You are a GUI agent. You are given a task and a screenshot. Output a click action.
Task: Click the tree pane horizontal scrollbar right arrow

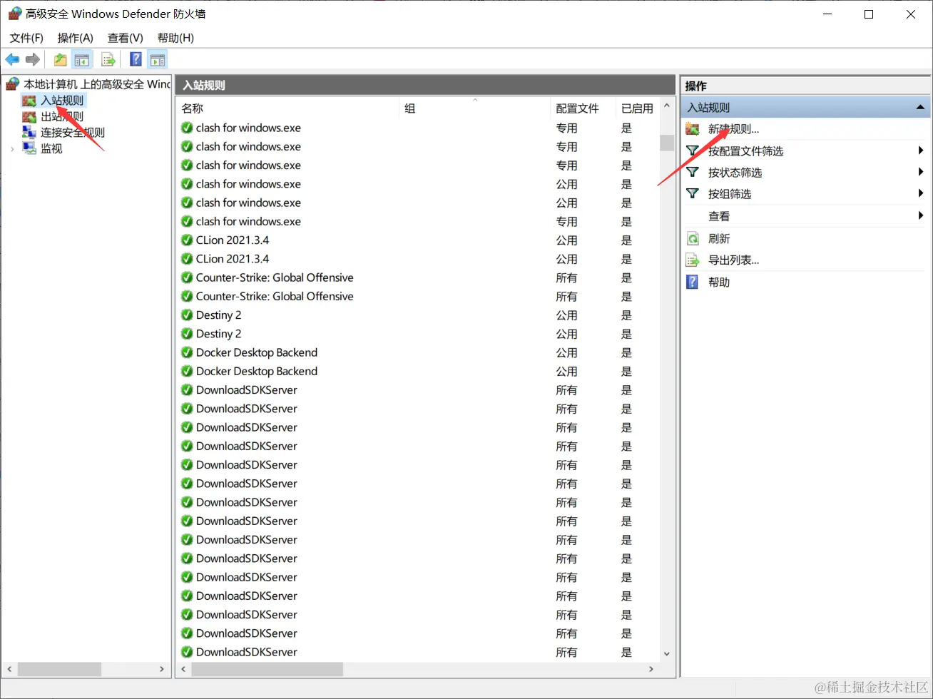coord(162,669)
